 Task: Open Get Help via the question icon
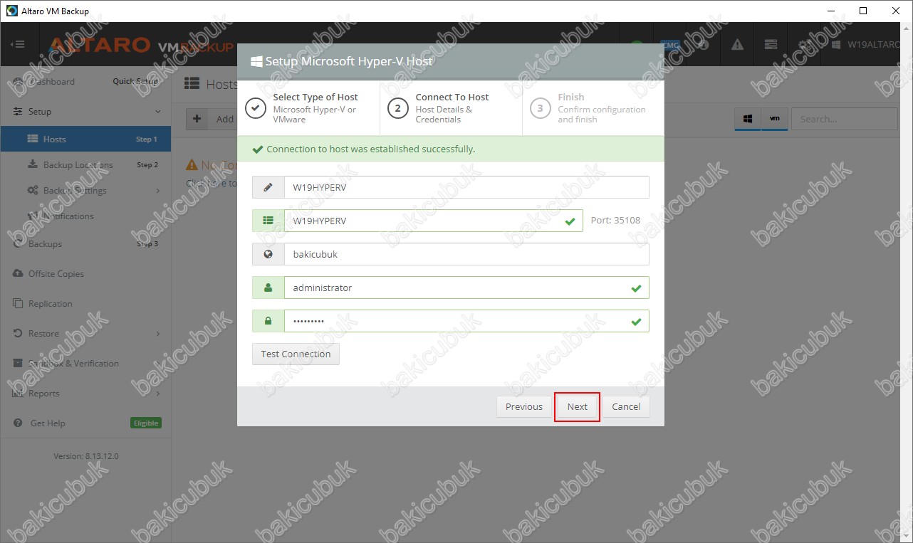point(19,423)
